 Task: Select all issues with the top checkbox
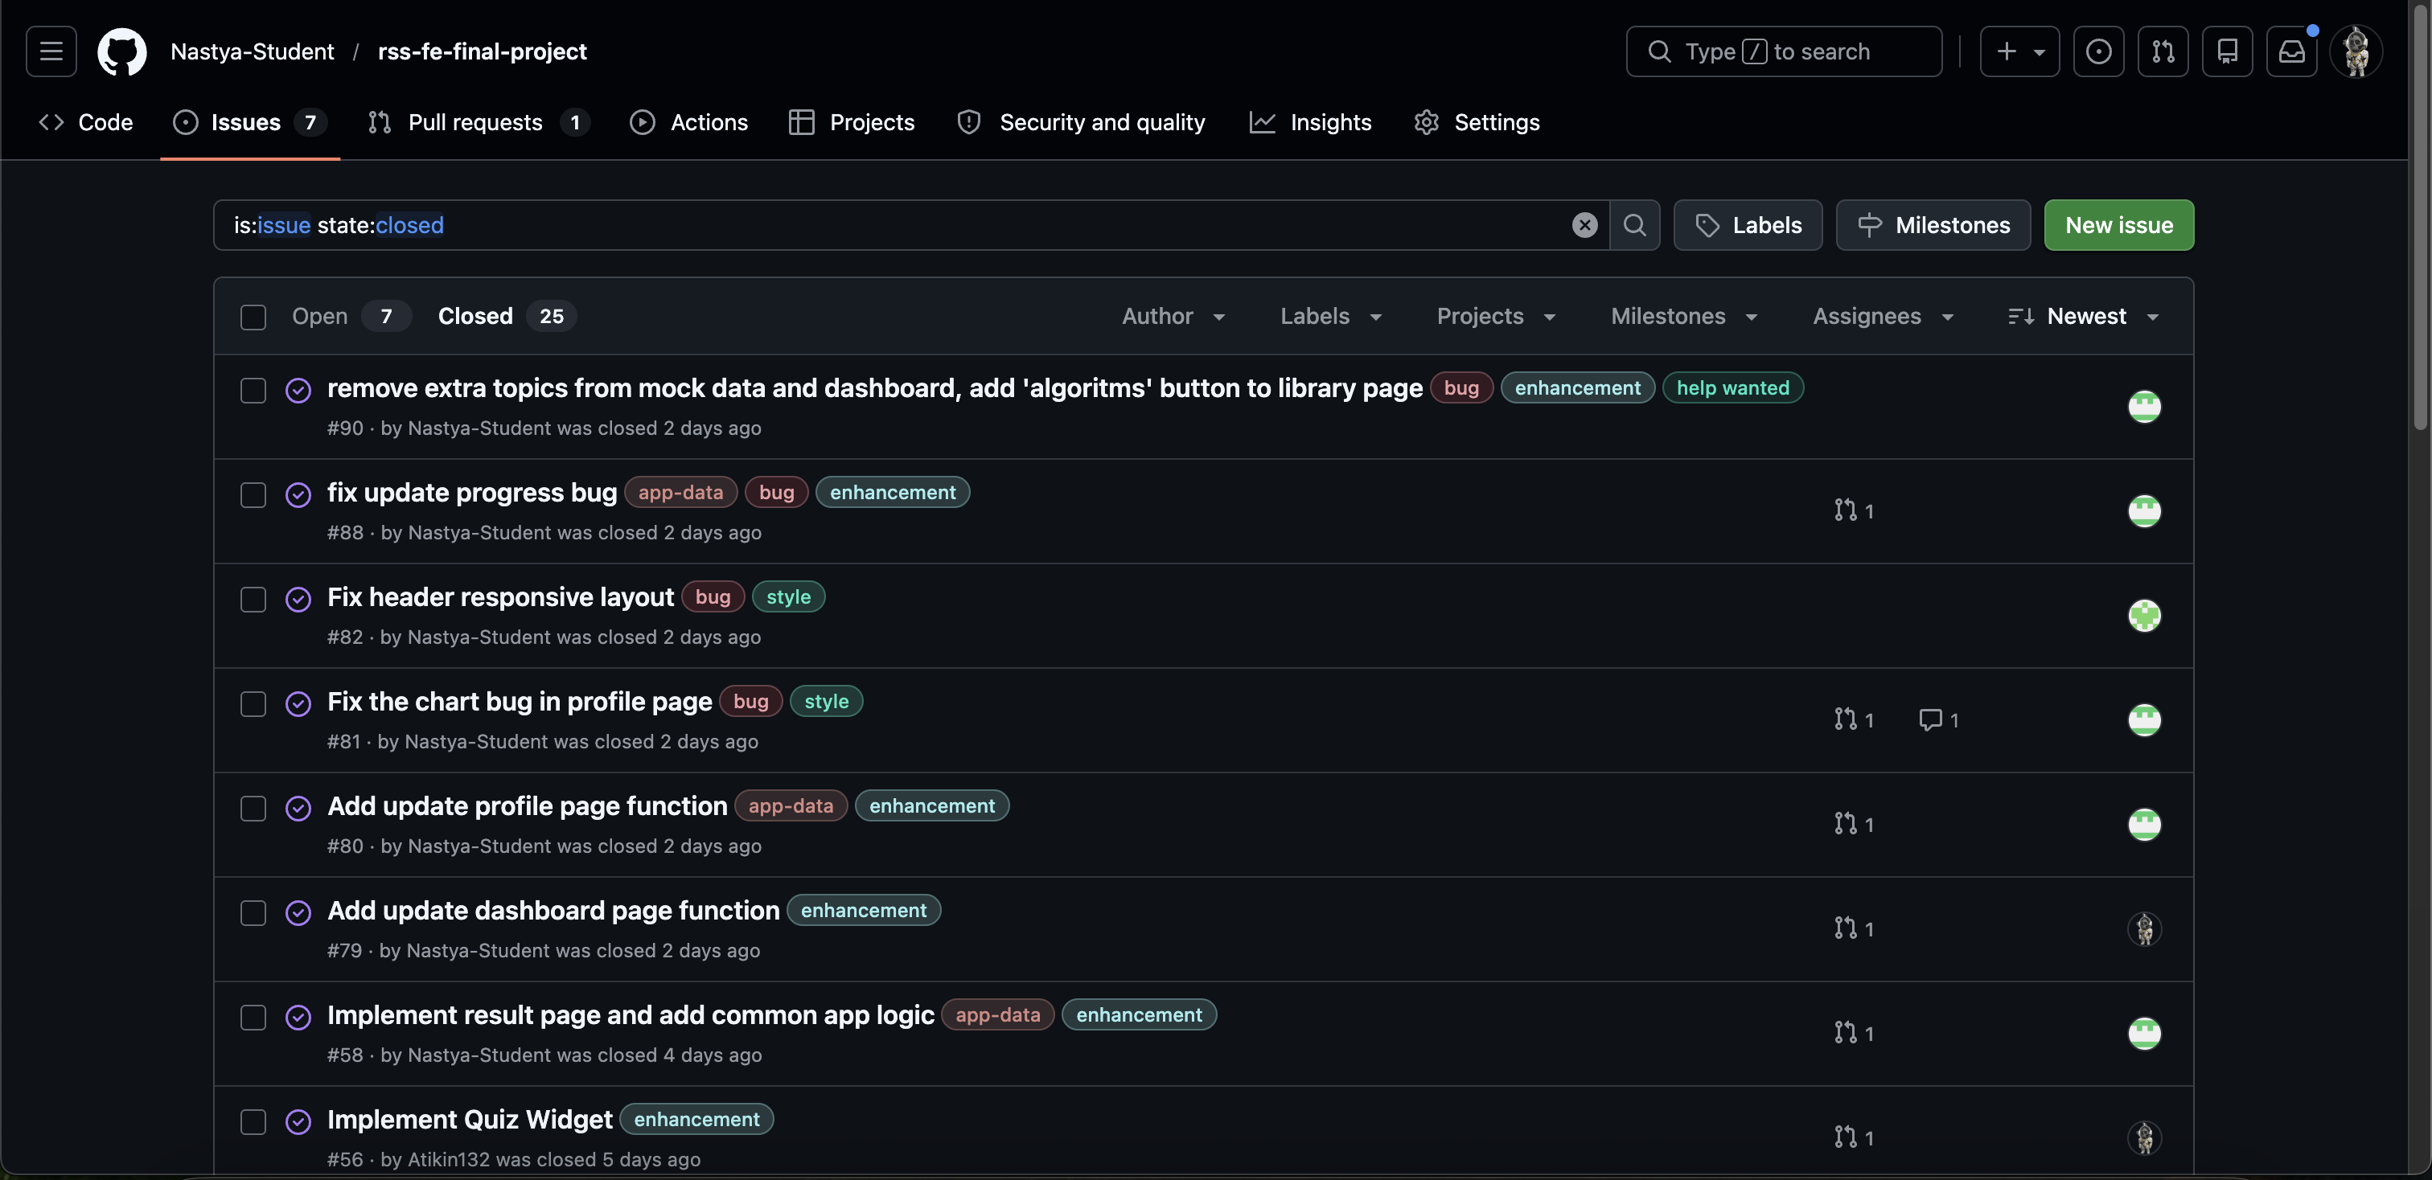[253, 317]
